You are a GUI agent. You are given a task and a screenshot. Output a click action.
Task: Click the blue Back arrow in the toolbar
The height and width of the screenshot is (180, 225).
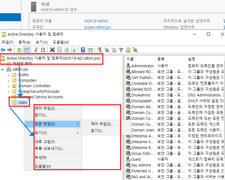pyautogui.click(x=3, y=50)
